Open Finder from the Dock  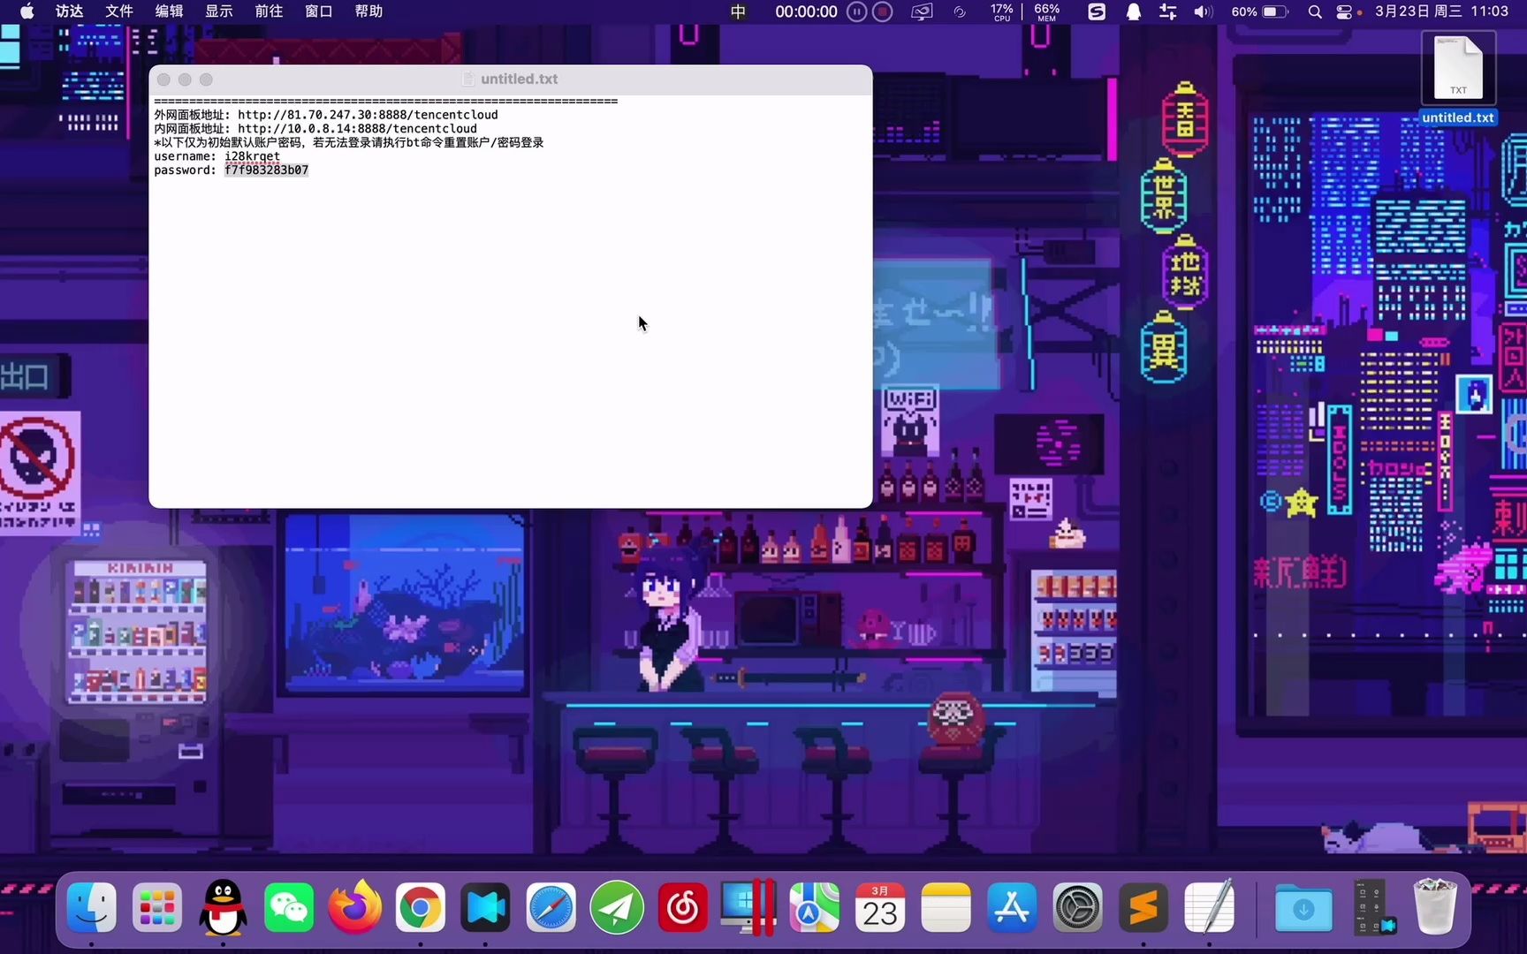(x=92, y=907)
